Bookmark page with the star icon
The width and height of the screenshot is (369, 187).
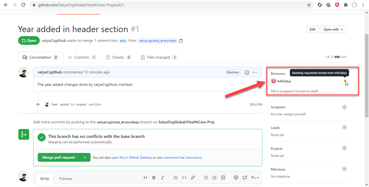[x=309, y=5]
